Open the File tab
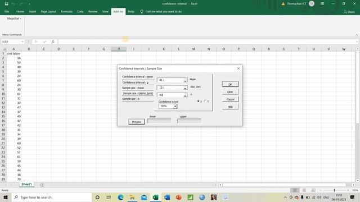This screenshot has height=202, width=360. [7, 11]
